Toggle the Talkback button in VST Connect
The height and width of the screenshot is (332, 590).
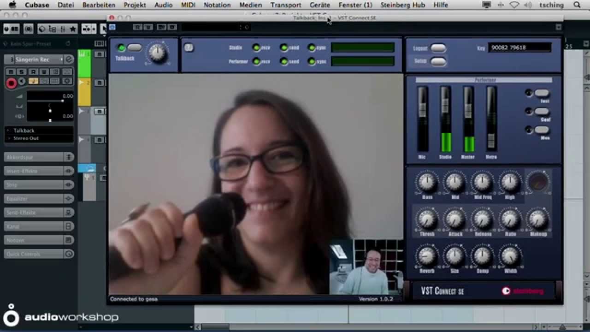[x=135, y=47]
